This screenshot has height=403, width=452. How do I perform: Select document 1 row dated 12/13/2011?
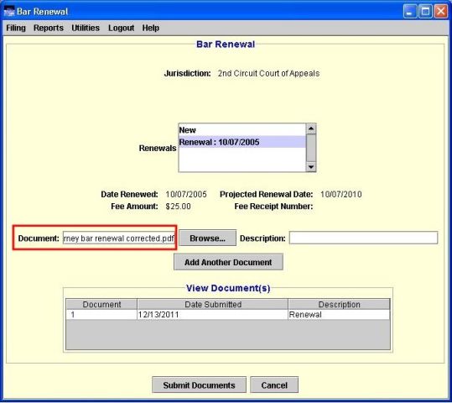point(228,315)
